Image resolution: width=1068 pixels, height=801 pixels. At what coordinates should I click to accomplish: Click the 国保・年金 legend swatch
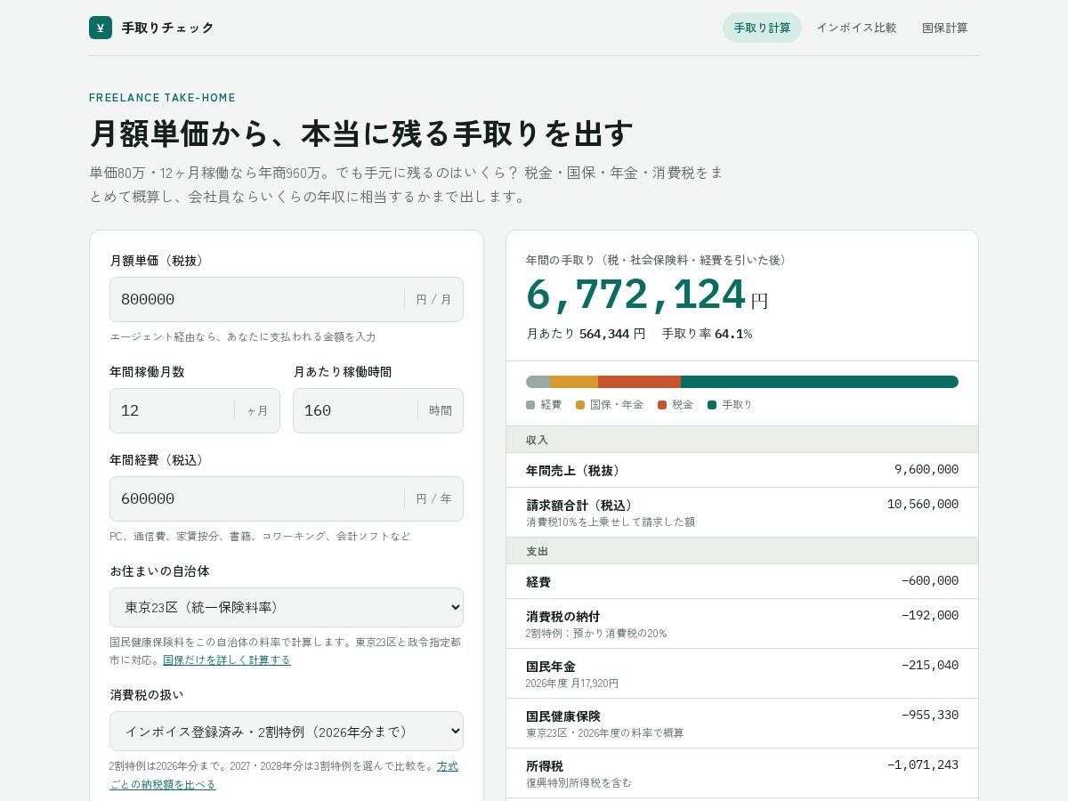pos(580,405)
